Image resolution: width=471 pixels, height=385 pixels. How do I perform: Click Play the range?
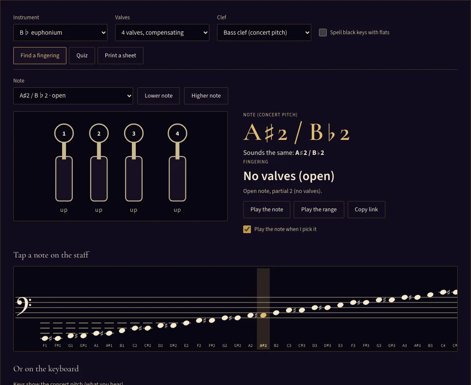(x=319, y=210)
